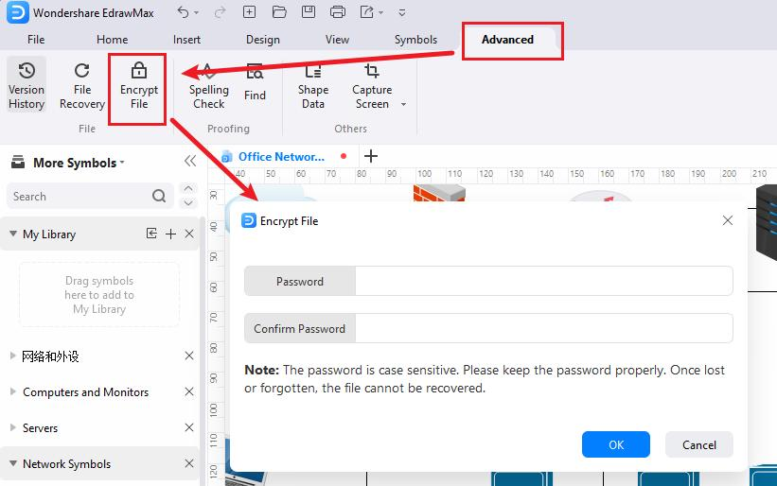Add to My Library with plus icon
This screenshot has width=777, height=486.
[170, 234]
